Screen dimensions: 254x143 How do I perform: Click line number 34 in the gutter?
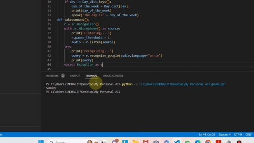click(49, 19)
